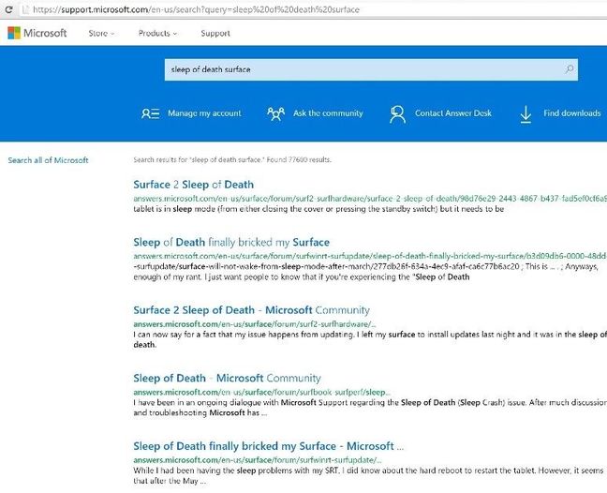Open 'Surface 2 Sleep of Death - Microsoft Community' result
The image size is (607, 493).
tap(251, 310)
